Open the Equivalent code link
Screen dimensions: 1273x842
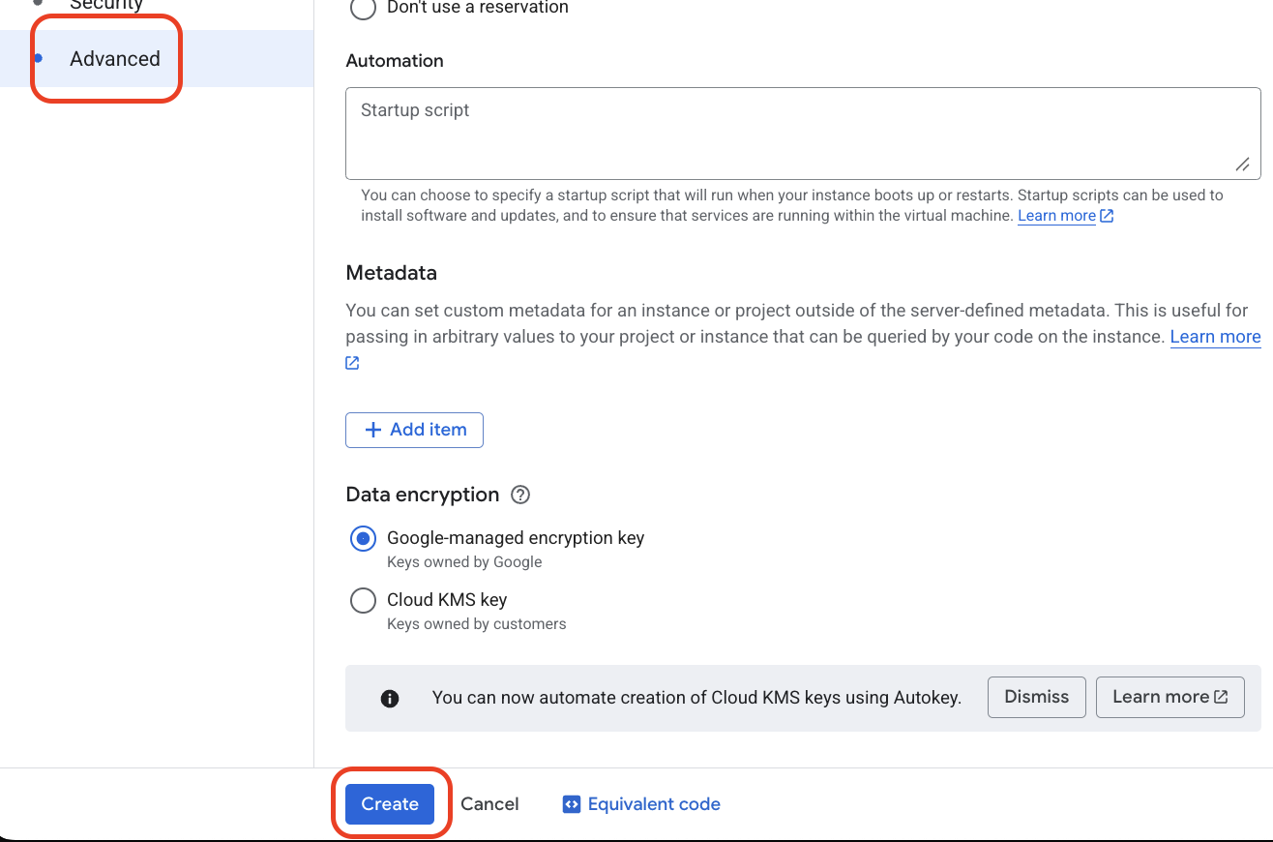(x=654, y=804)
